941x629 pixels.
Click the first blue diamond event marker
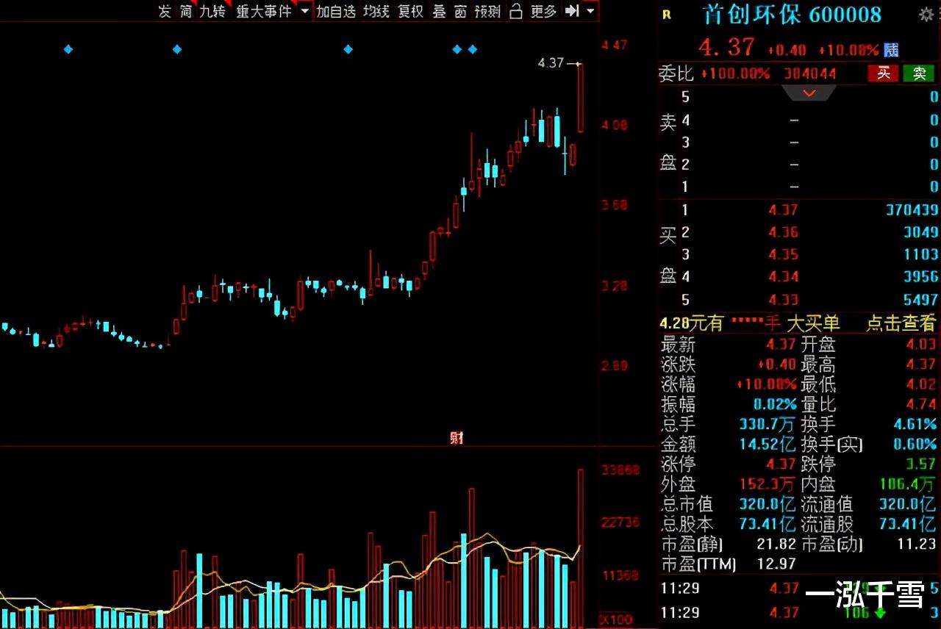click(68, 49)
